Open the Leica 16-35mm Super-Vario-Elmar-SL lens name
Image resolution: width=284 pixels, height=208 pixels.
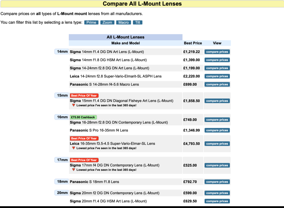[x=113, y=144]
